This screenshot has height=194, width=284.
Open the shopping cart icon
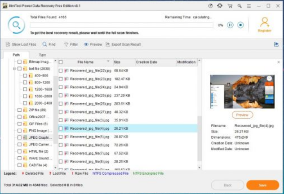click(x=230, y=6)
